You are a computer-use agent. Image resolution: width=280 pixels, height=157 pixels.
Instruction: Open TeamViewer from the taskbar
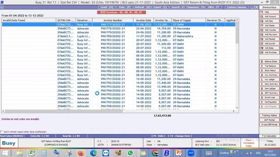pyautogui.click(x=105, y=153)
